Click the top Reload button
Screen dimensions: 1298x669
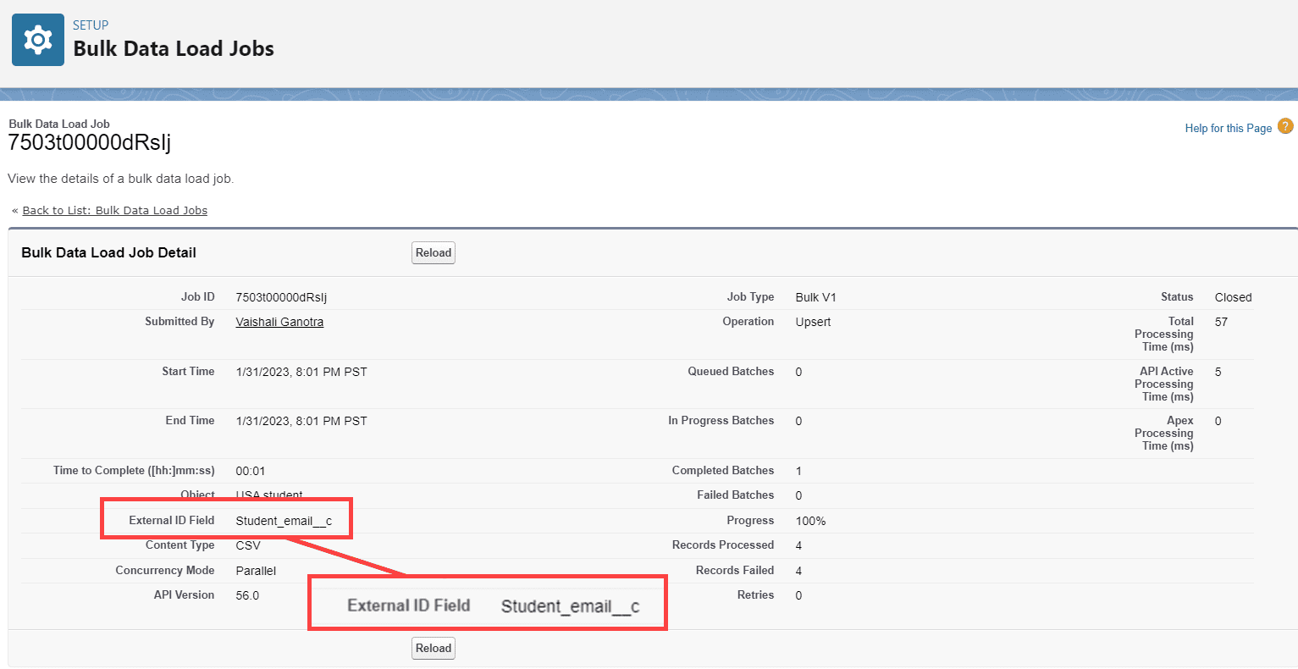coord(433,252)
